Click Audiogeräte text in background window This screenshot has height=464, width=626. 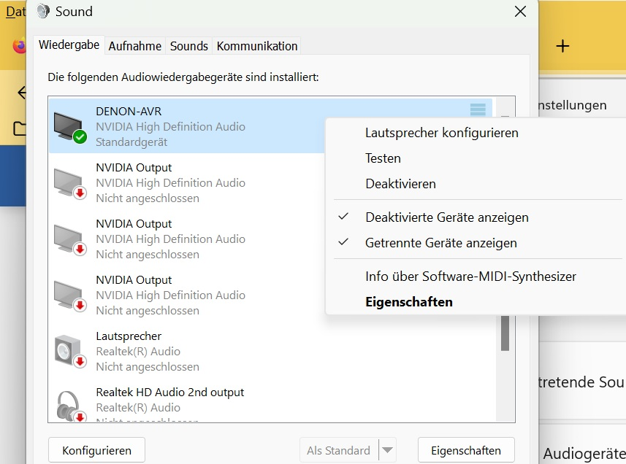[584, 454]
